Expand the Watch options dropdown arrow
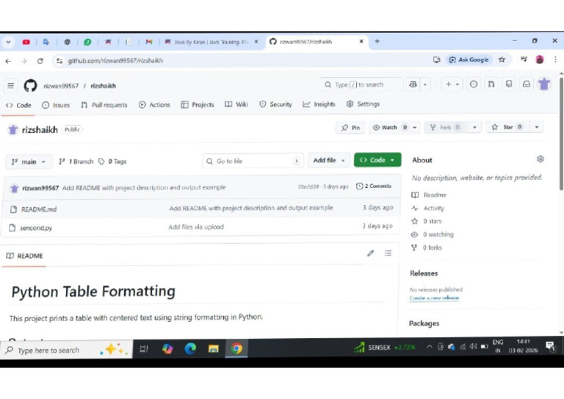Viewport: 564px width, 399px height. click(x=415, y=127)
